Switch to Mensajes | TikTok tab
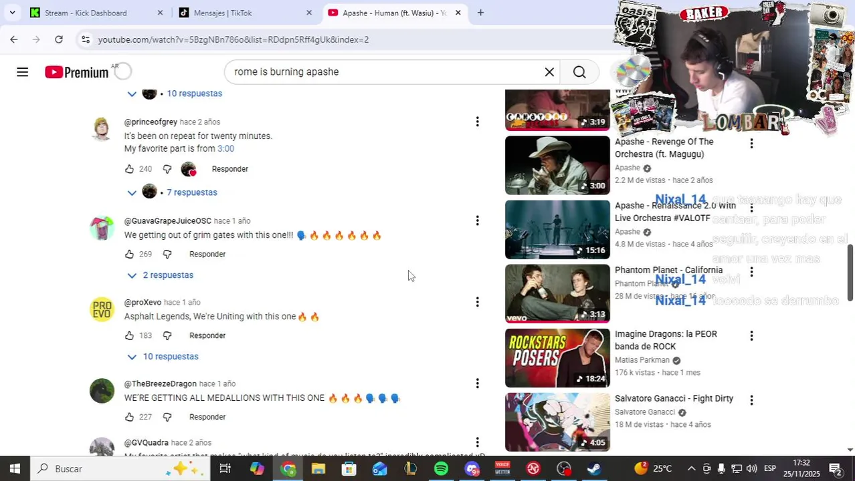This screenshot has width=855, height=481. pyautogui.click(x=223, y=13)
